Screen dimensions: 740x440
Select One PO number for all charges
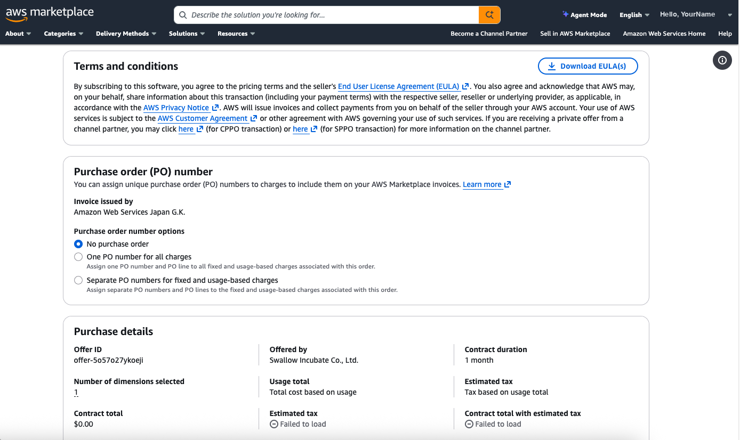[78, 257]
